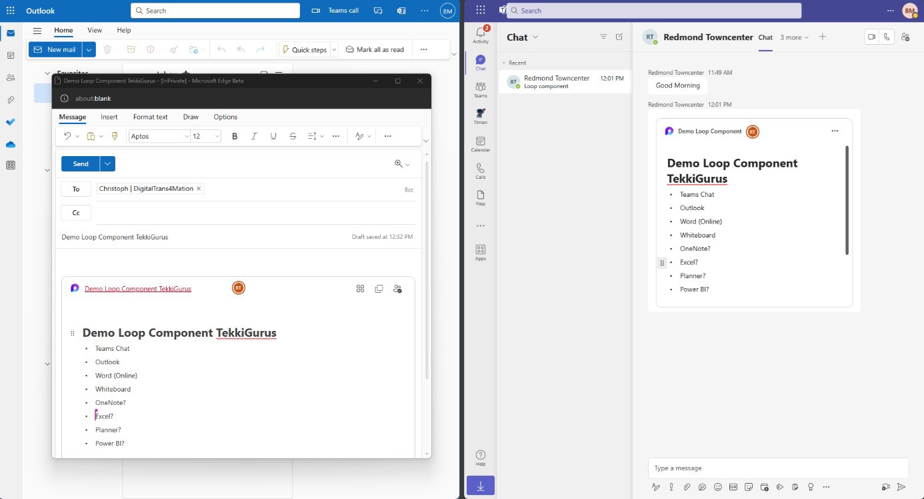This screenshot has width=924, height=499.
Task: Remove recipient Christoph | DigitalTrans4Mation
Action: (x=199, y=189)
